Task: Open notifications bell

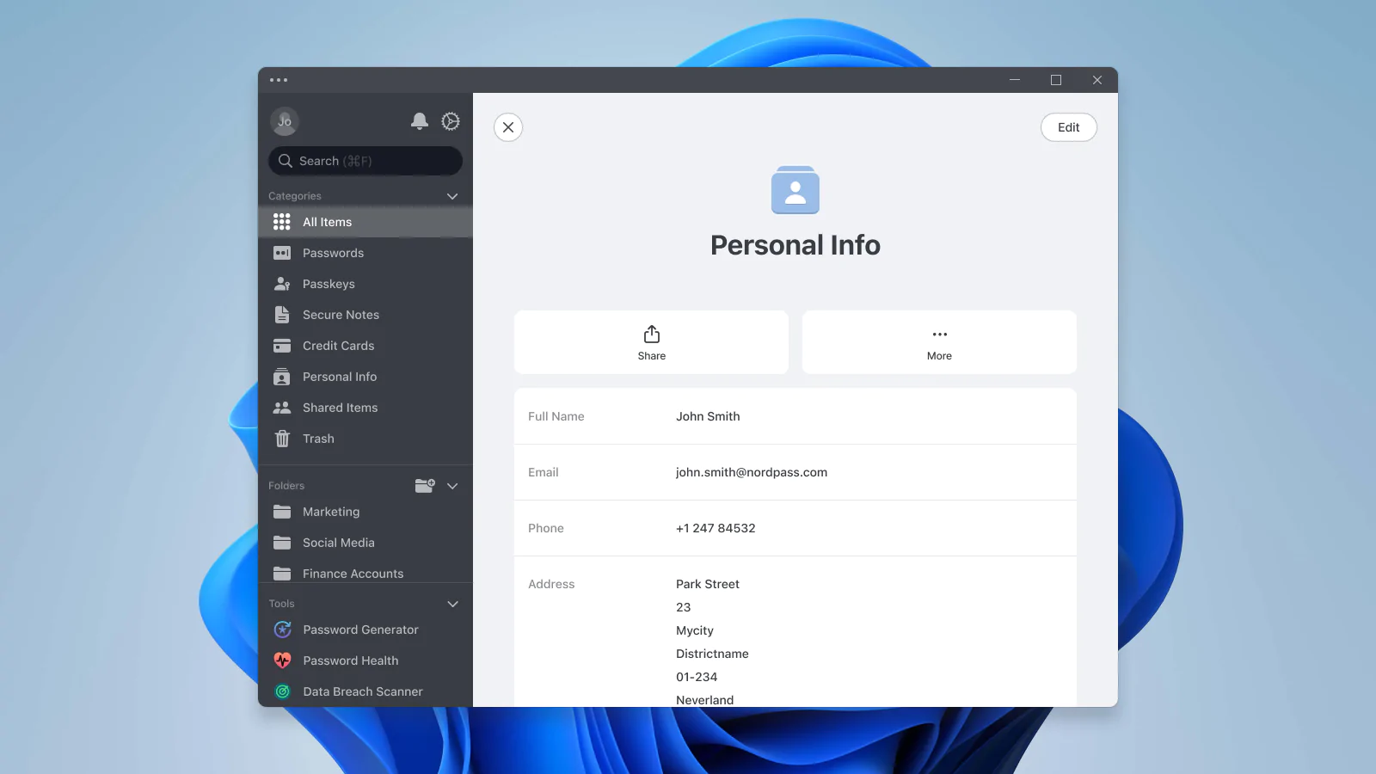Action: (x=420, y=121)
